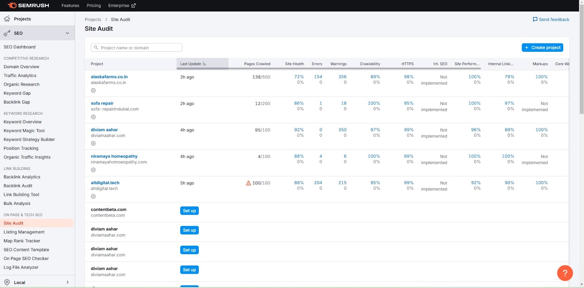Open Link Building Tool
Screen dimensions: 584x288
click(x=22, y=195)
